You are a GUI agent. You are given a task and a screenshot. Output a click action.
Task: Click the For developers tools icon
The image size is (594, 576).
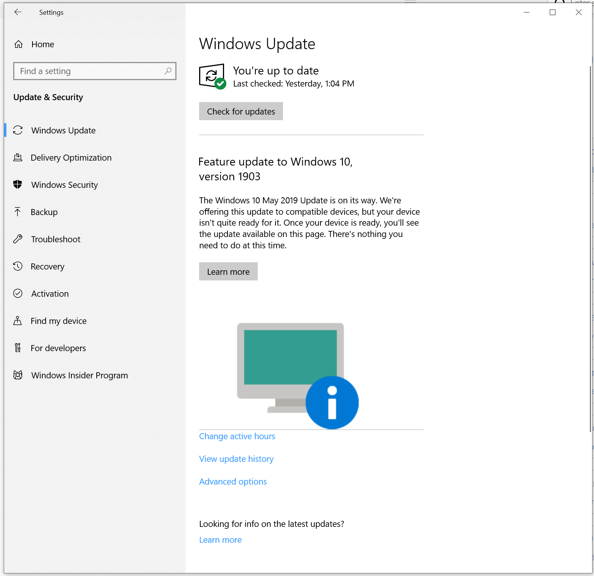18,348
